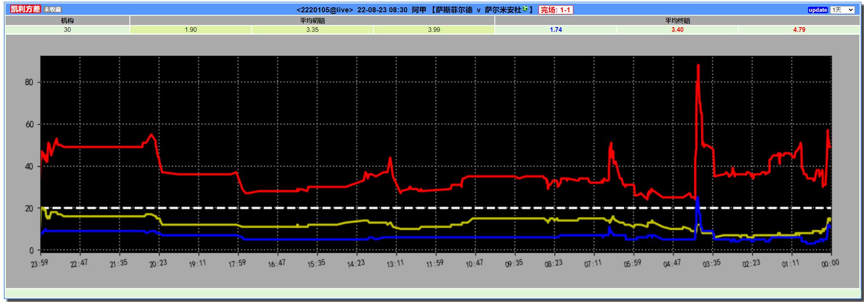The width and height of the screenshot is (864, 302).
Task: Click the 平均终赔 column header
Action: click(x=677, y=20)
